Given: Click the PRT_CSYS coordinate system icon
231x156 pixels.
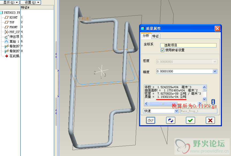Looking at the screenshot, I should [x=6, y=32].
